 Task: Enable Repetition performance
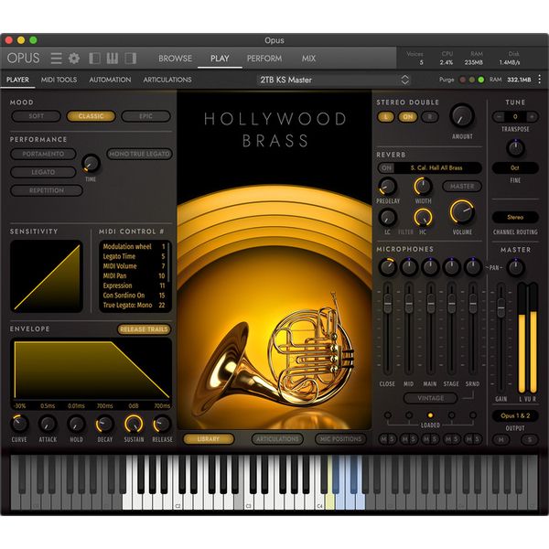[47, 190]
